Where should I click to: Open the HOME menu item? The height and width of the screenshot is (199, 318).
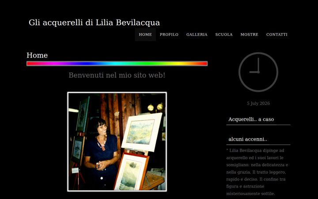click(x=145, y=34)
